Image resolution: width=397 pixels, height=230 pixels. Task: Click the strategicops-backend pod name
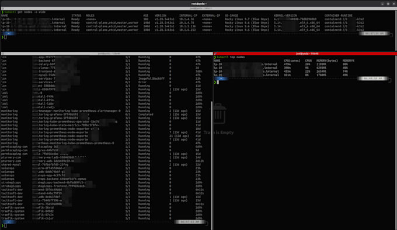62,182
